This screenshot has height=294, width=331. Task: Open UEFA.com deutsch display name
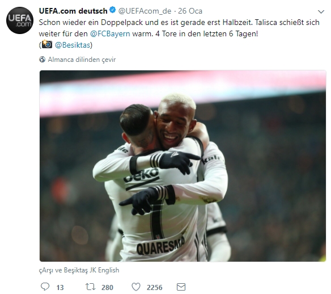73,11
